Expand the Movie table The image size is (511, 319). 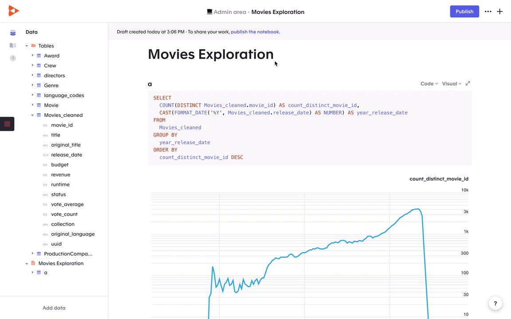pos(32,105)
